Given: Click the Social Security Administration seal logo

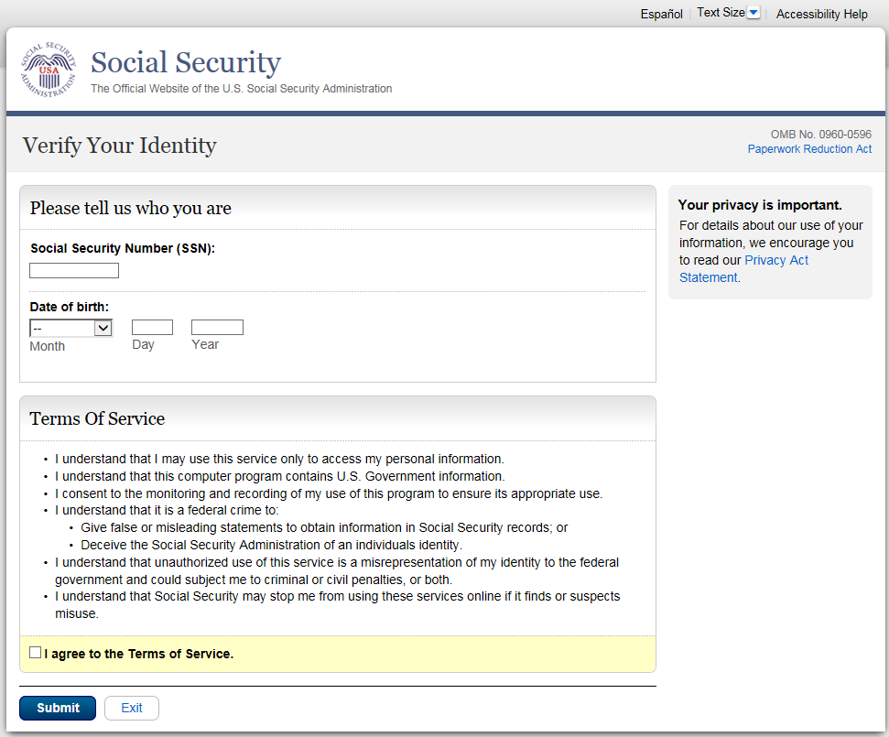Looking at the screenshot, I should [x=51, y=70].
